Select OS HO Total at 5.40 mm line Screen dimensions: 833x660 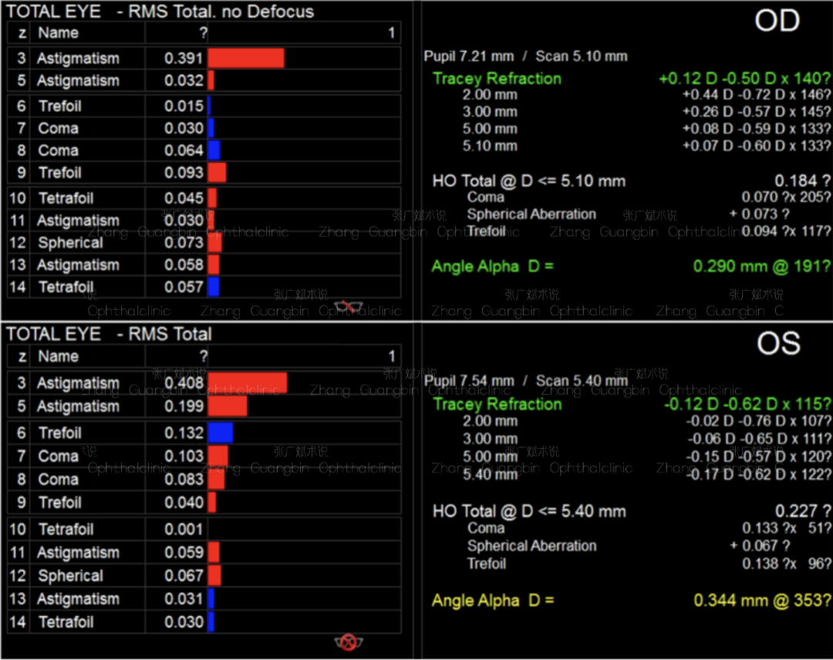pos(529,511)
